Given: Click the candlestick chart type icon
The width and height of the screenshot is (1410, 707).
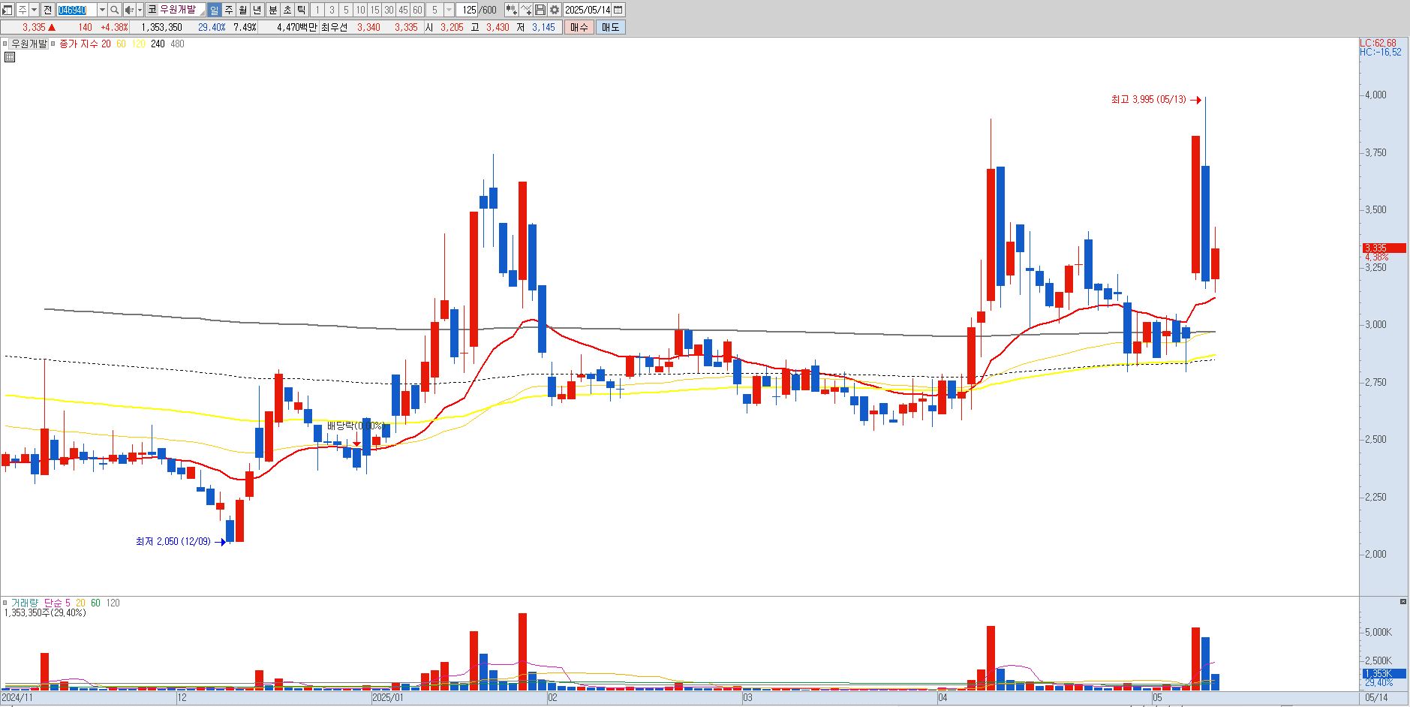Looking at the screenshot, I should pos(511,10).
